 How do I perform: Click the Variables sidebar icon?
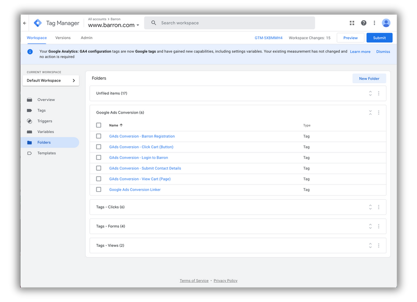coord(30,132)
